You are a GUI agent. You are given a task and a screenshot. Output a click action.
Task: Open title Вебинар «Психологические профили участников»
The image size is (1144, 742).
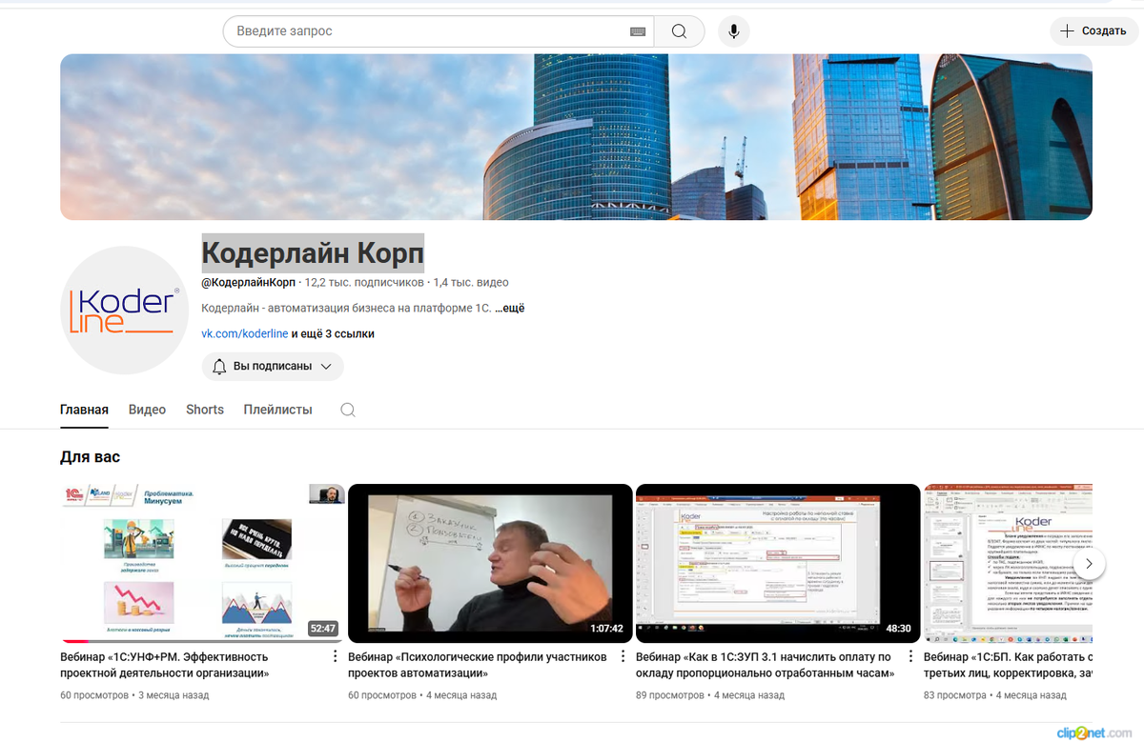point(478,665)
